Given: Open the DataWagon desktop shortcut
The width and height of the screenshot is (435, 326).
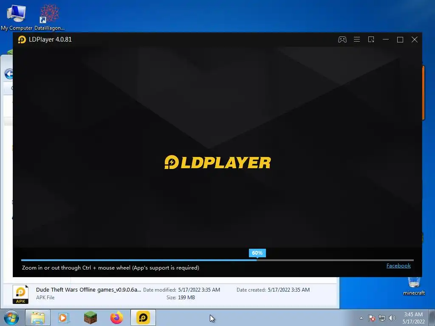Looking at the screenshot, I should 49,17.
